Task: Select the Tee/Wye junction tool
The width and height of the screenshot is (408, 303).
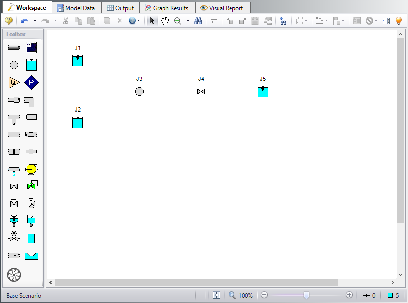Action: pos(14,118)
